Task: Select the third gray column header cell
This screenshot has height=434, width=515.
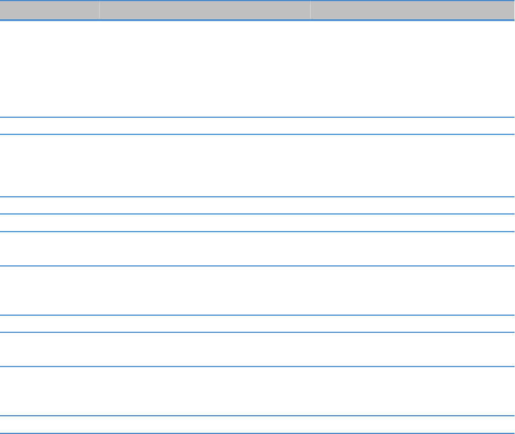Action: coord(412,10)
